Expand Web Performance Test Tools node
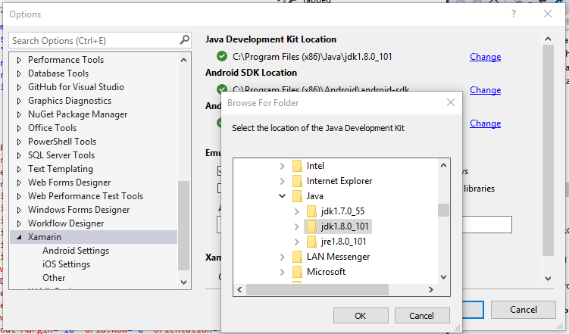The height and width of the screenshot is (334, 569). [19, 196]
